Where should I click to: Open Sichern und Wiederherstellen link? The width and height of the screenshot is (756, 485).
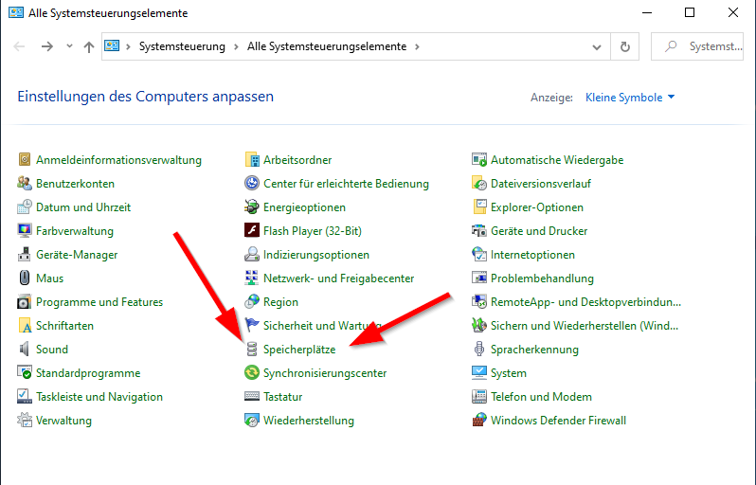click(x=585, y=326)
